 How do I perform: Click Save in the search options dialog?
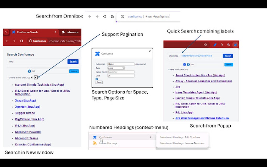point(99,82)
